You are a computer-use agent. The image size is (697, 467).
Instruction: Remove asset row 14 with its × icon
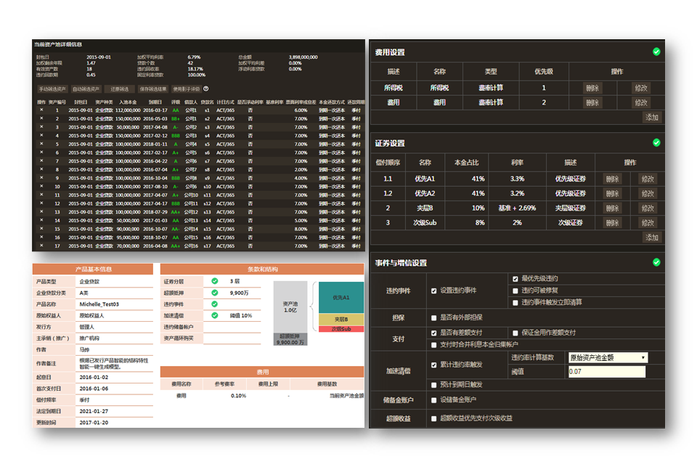[x=41, y=220]
